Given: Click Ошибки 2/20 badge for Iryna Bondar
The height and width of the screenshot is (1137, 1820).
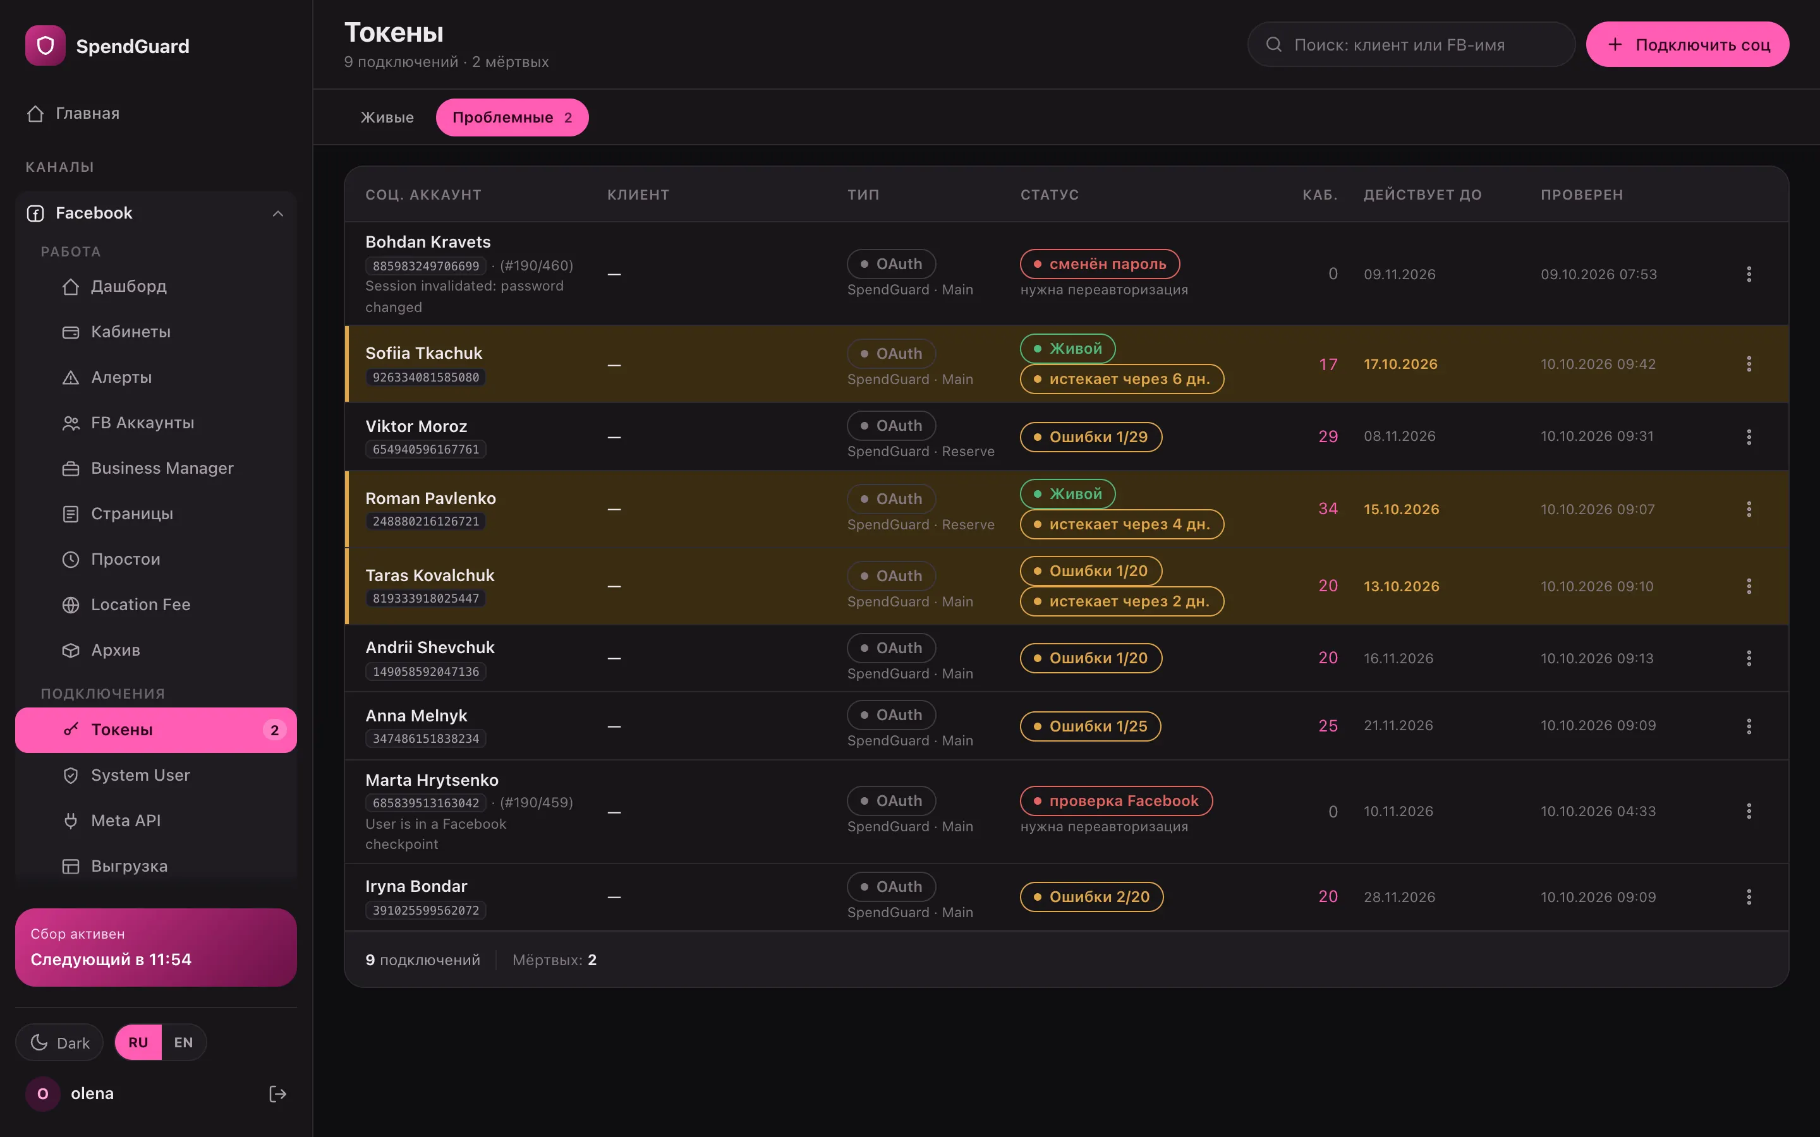Looking at the screenshot, I should tap(1091, 897).
